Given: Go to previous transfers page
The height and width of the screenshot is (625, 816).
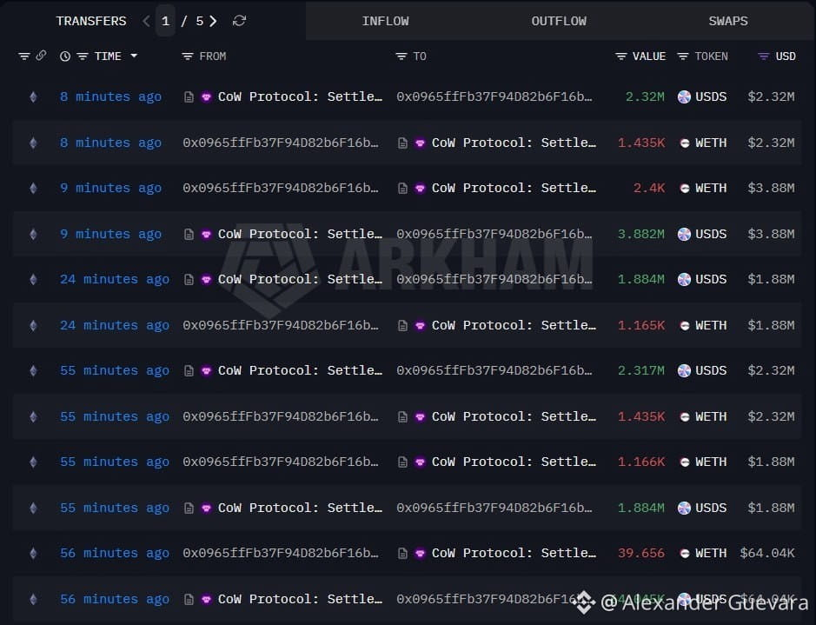Looking at the screenshot, I should coord(146,21).
